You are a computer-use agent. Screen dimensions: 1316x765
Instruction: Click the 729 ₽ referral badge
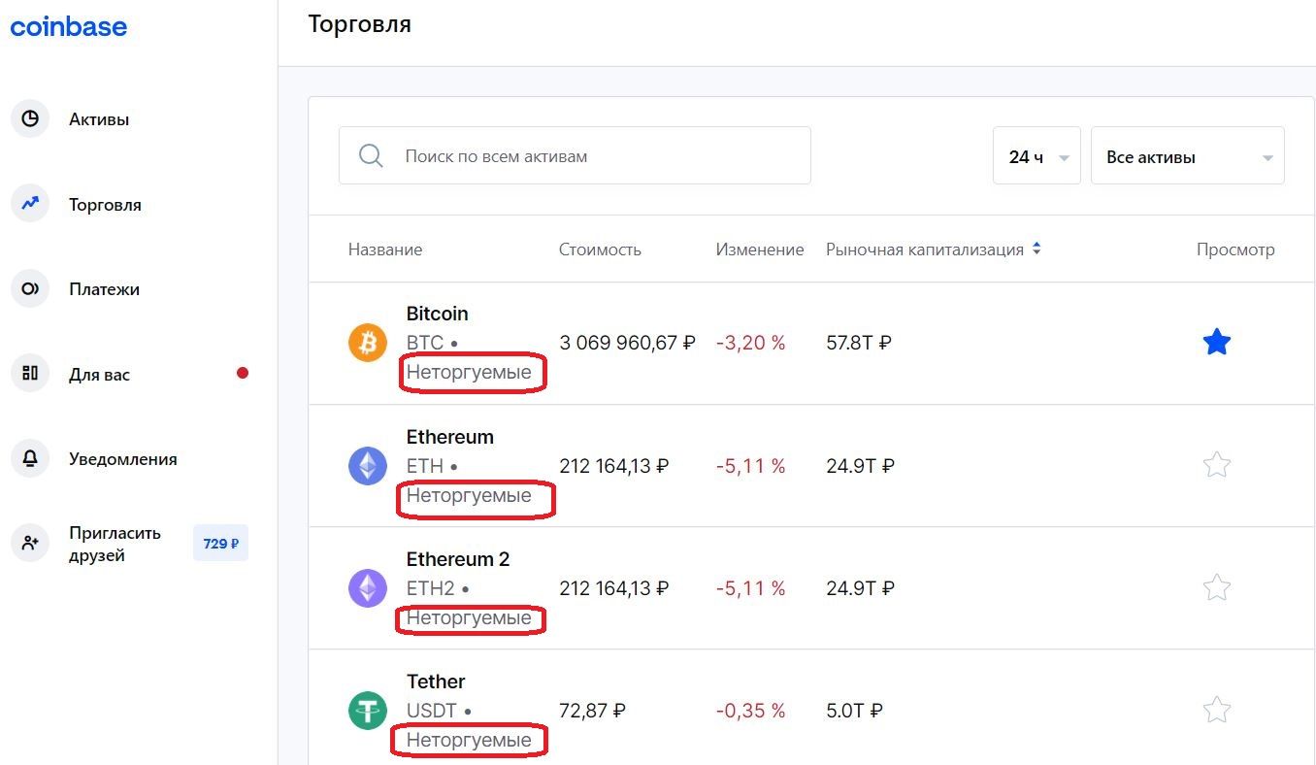click(x=220, y=544)
